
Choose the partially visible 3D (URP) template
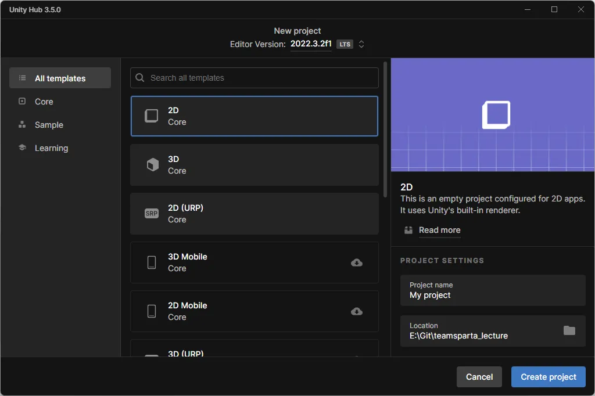255,348
